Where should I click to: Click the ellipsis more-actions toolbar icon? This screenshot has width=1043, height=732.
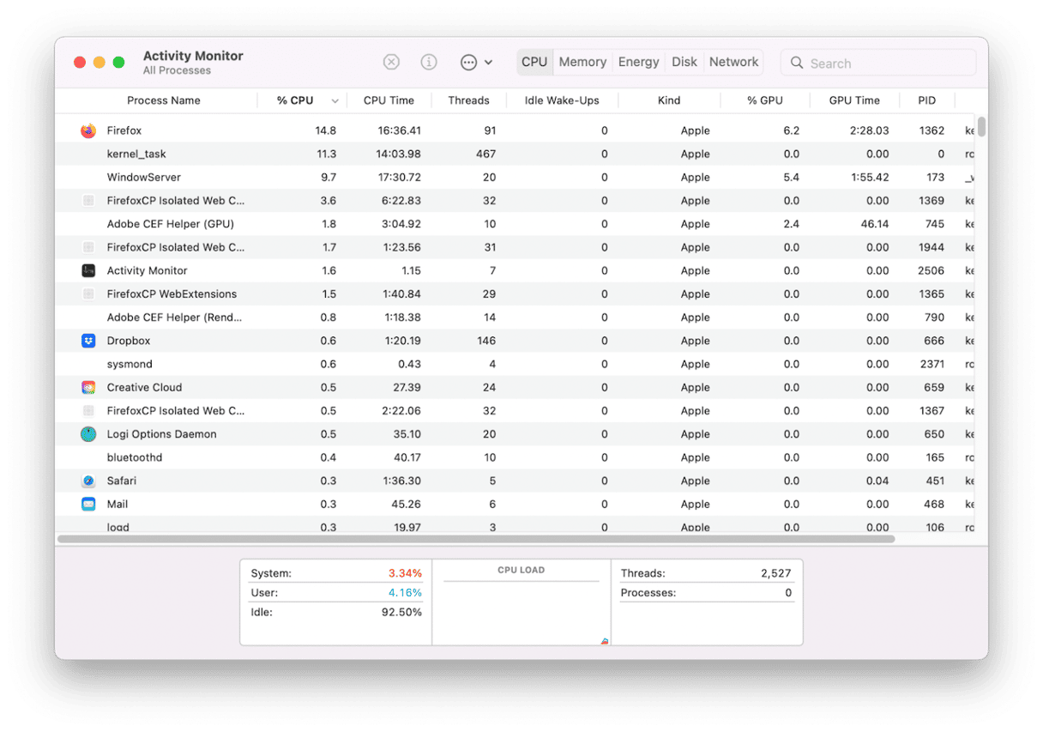468,62
